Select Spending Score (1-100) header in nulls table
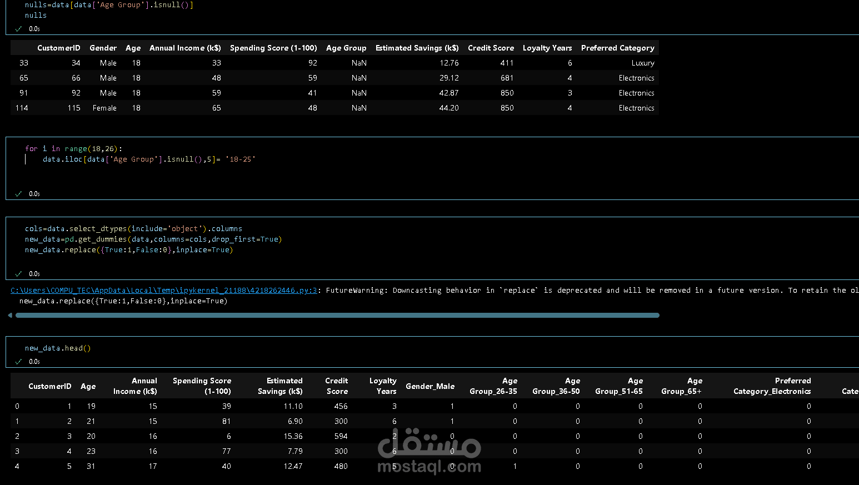859x485 pixels. (273, 48)
